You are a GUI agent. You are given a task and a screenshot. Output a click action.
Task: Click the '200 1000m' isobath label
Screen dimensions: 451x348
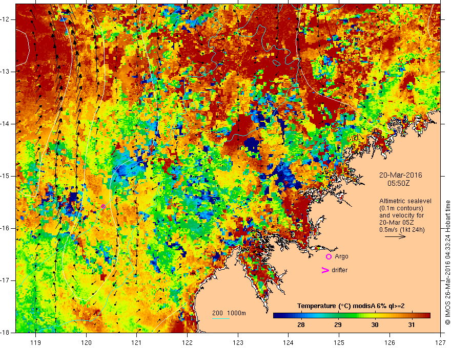coord(229,313)
